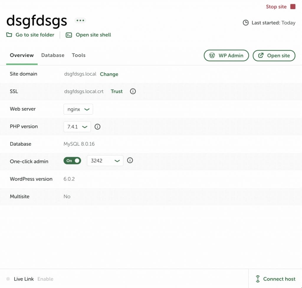The height and width of the screenshot is (288, 302).
Task: Click the WordPress version label
Action: tap(31, 179)
